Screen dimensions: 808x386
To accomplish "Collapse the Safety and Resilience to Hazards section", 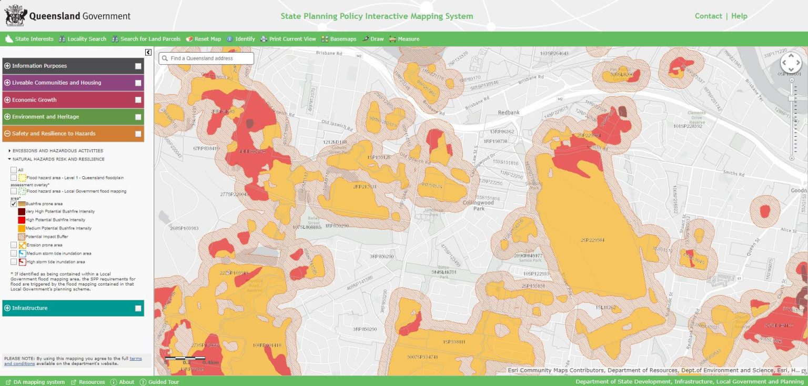I will pyautogui.click(x=7, y=134).
